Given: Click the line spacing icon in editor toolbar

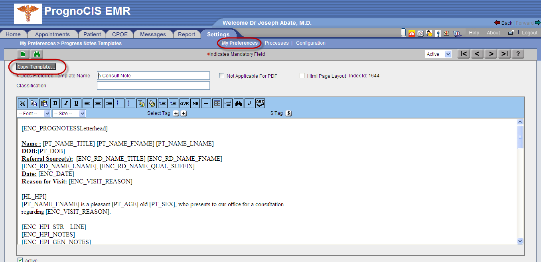Looking at the screenshot, I should [227, 103].
